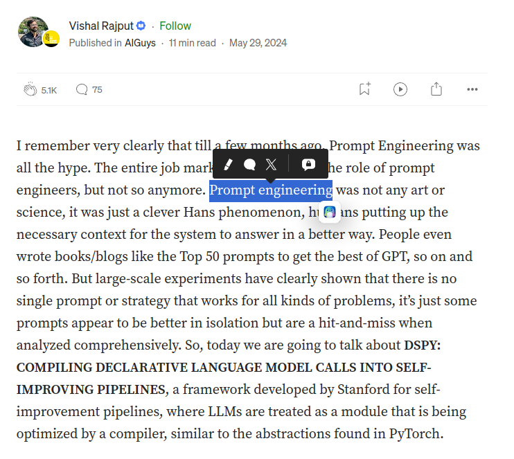Click the colorful extension icon below selection
514x459 pixels.
330,212
